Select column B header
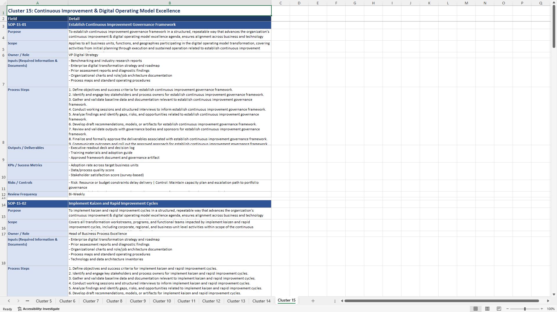Viewport: 557px width, 312px height. coord(170,3)
